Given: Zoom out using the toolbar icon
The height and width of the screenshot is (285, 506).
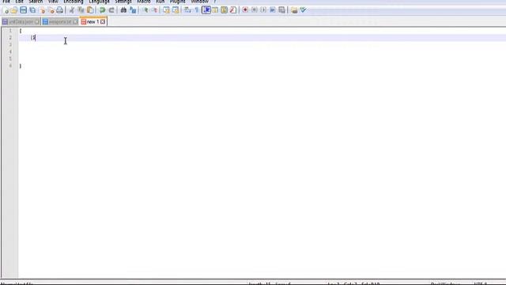Looking at the screenshot, I should click(154, 10).
